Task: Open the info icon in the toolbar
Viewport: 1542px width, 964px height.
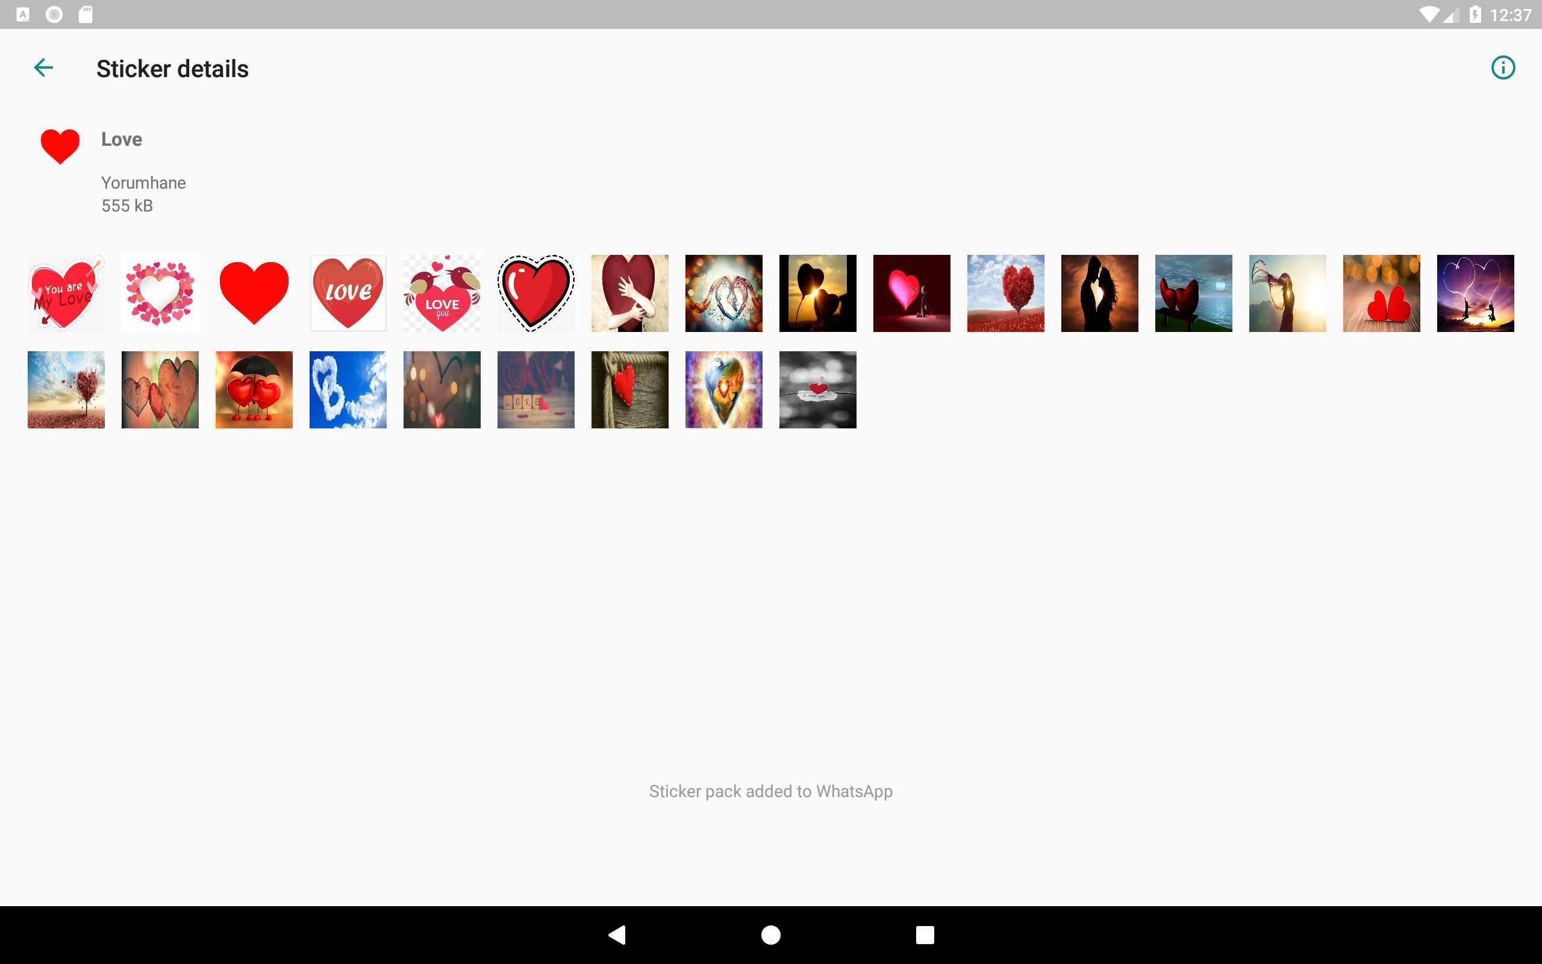Action: click(x=1502, y=67)
